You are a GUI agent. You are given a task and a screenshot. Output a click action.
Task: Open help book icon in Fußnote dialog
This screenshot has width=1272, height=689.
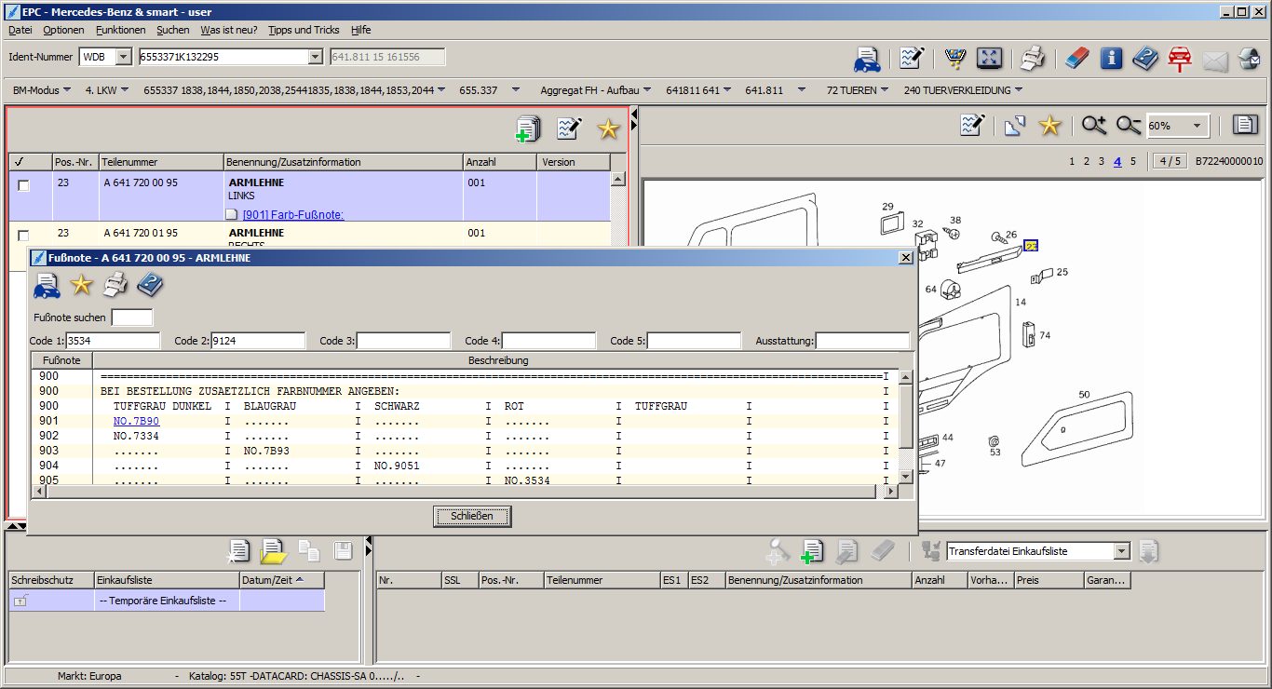pos(150,285)
